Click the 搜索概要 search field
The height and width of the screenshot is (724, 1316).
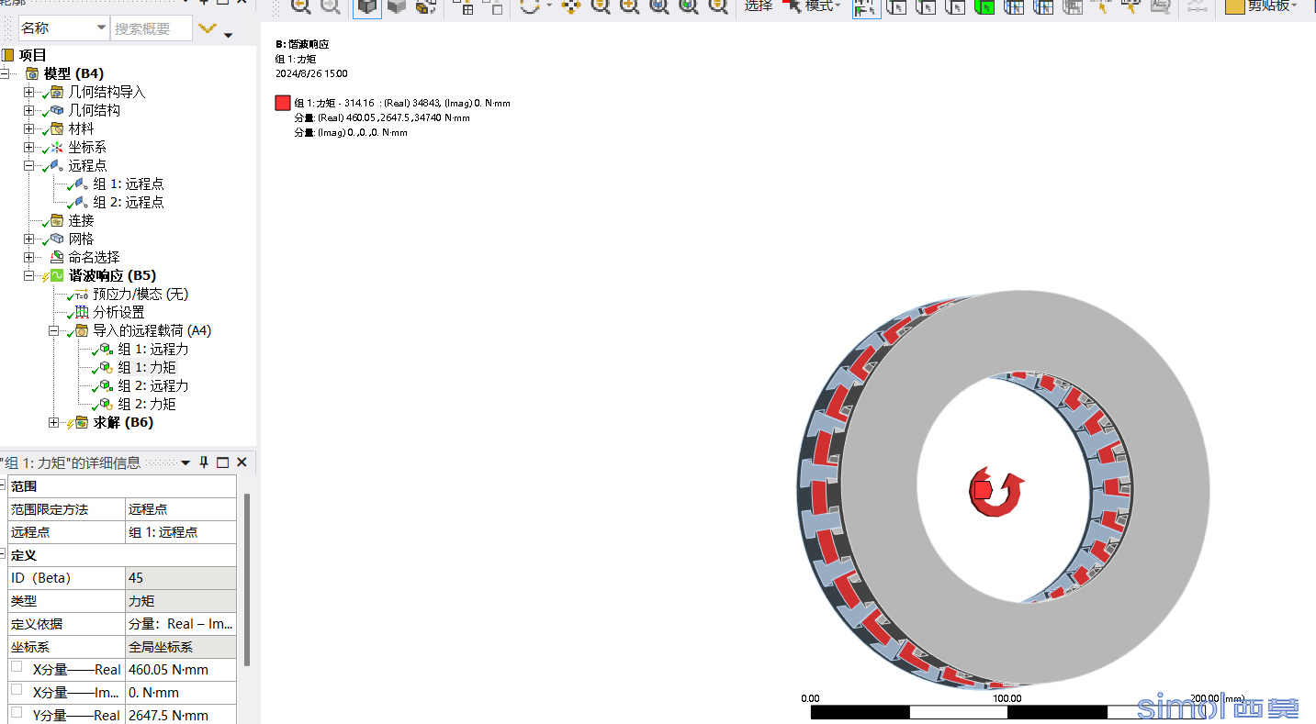click(152, 28)
